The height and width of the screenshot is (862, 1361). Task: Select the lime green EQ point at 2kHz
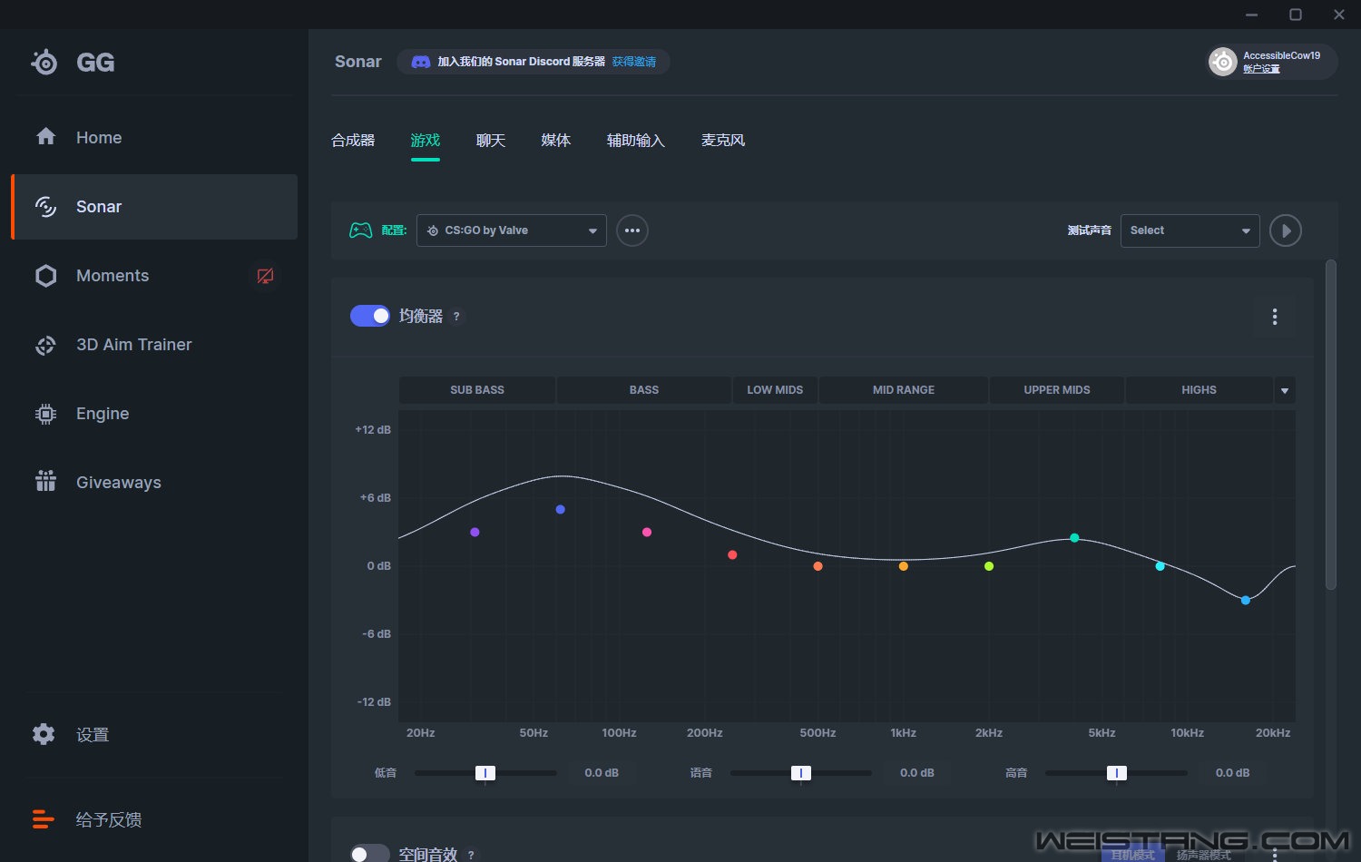[x=989, y=566]
